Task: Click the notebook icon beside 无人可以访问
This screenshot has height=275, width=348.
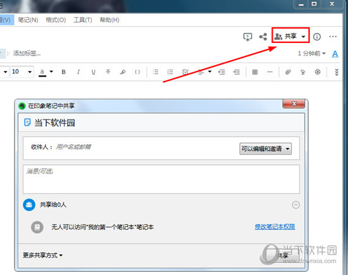Action: 37,227
